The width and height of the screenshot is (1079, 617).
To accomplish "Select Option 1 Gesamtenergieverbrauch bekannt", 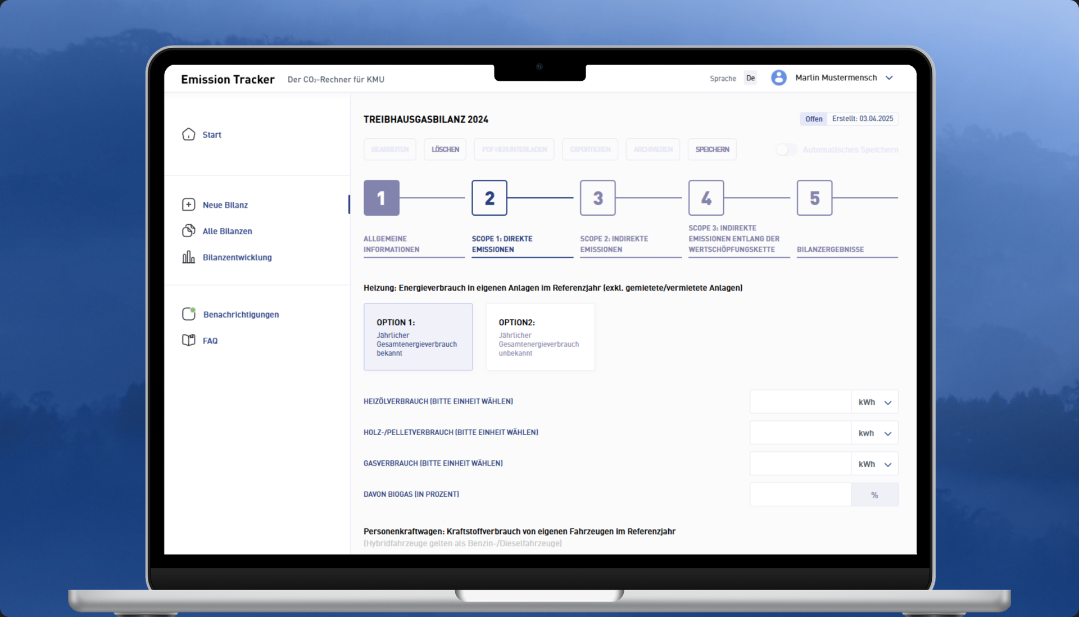I will click(418, 337).
